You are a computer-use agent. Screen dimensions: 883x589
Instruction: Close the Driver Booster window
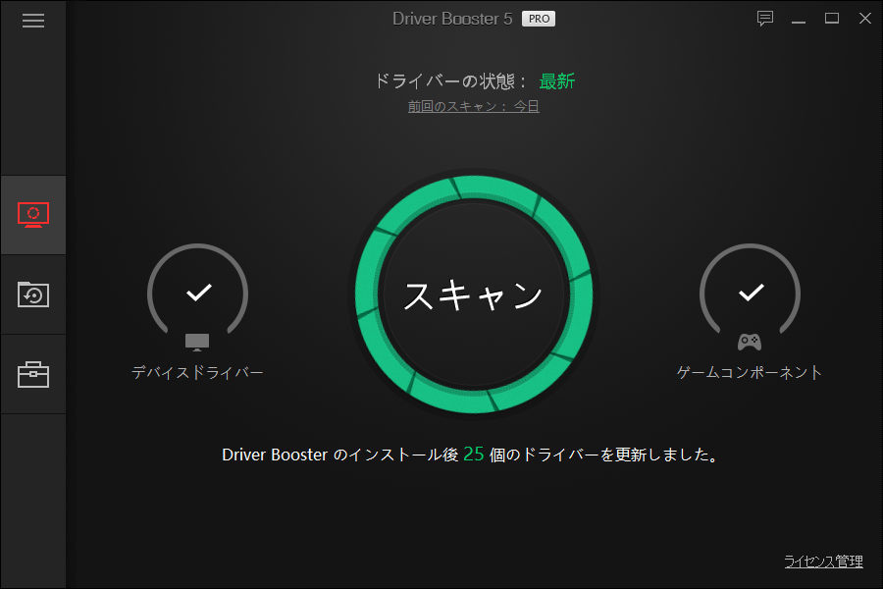click(x=865, y=19)
